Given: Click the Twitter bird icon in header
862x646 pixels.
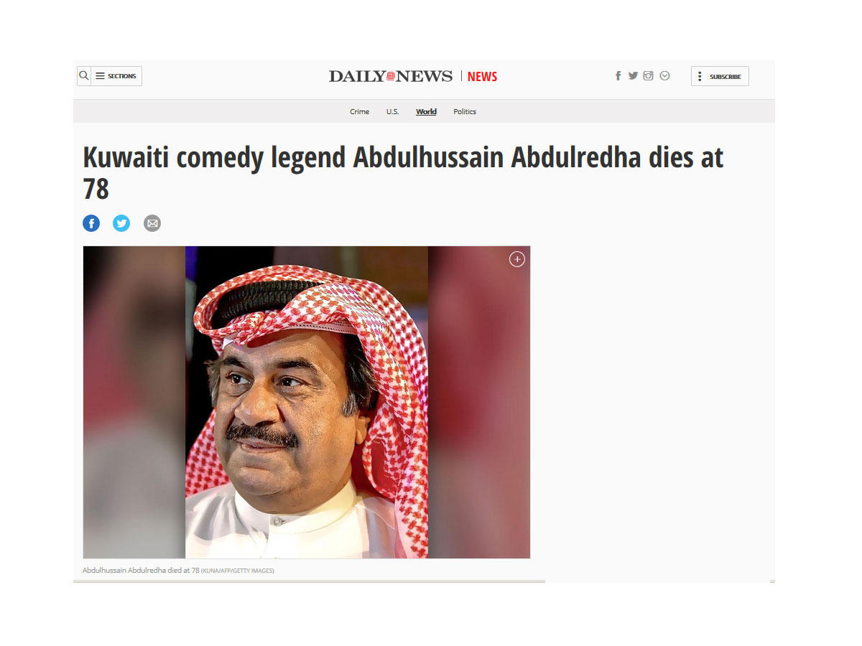Looking at the screenshot, I should [x=633, y=75].
